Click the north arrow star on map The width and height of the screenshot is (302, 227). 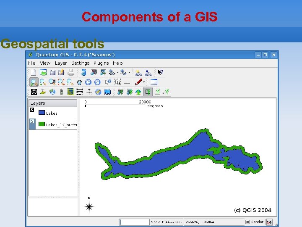(89, 207)
